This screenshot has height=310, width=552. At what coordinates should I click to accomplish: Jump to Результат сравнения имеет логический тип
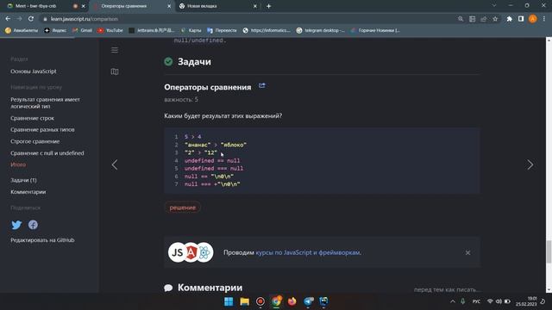point(45,103)
